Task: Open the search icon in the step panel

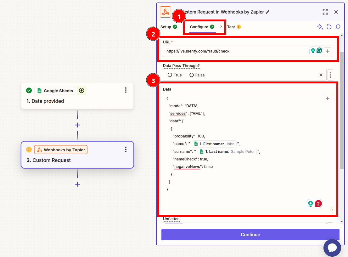Action: click(x=338, y=27)
